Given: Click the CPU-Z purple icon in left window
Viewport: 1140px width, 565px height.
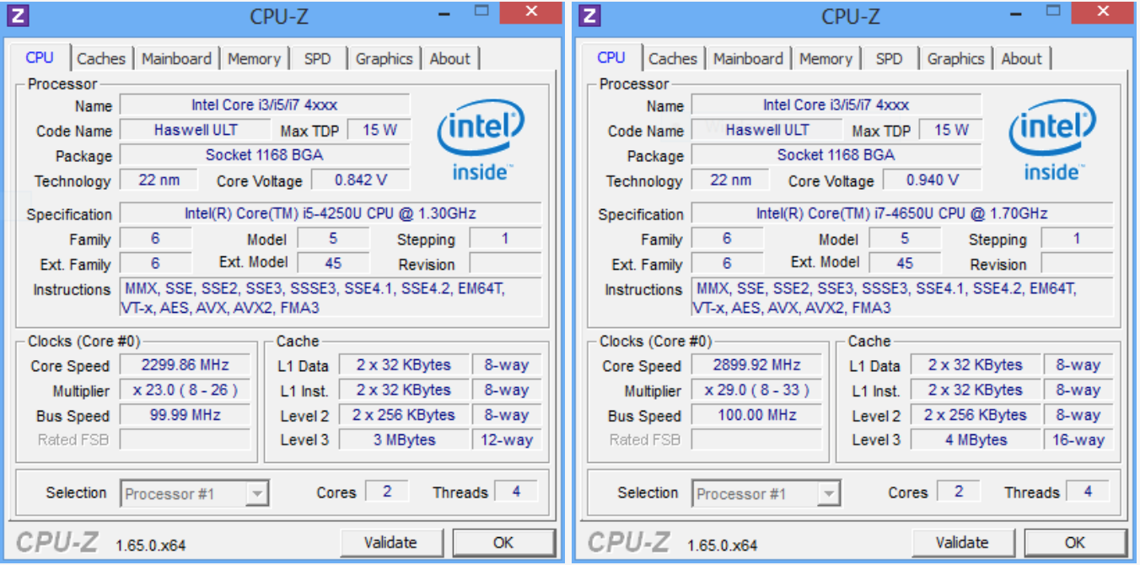Looking at the screenshot, I should tap(19, 15).
